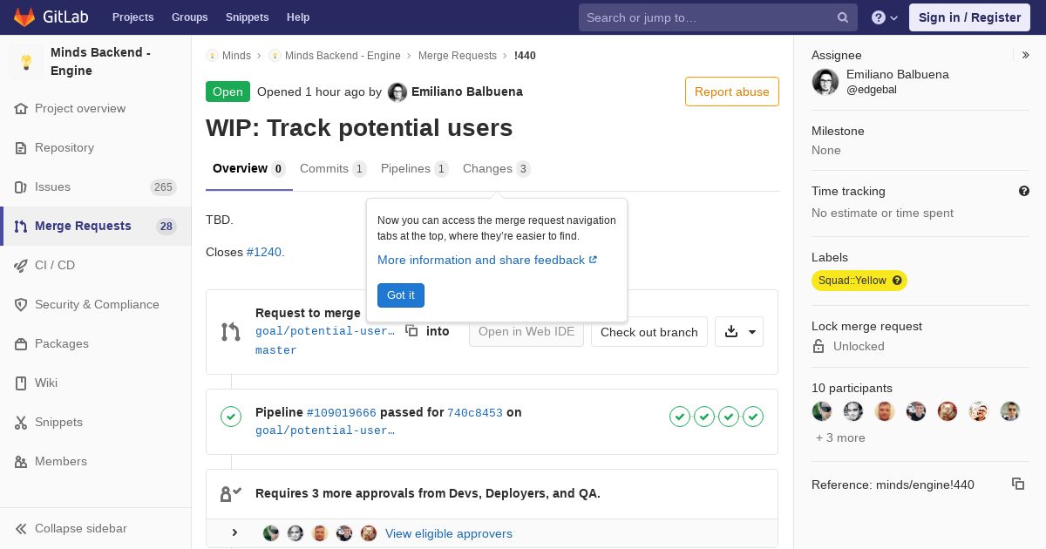Click the GitLab fox logo
The image size is (1046, 549).
point(24,17)
